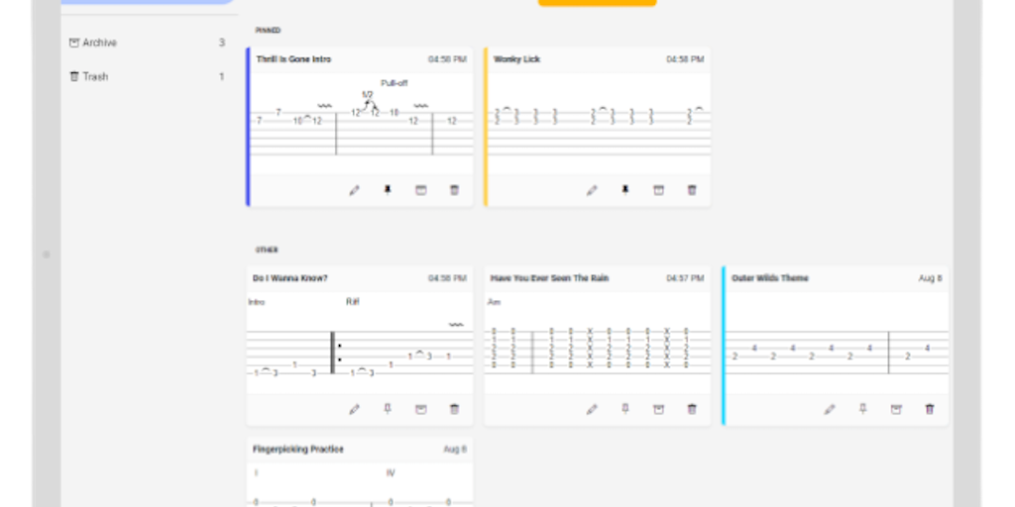Pin the Outer Wilds Theme note

(863, 409)
